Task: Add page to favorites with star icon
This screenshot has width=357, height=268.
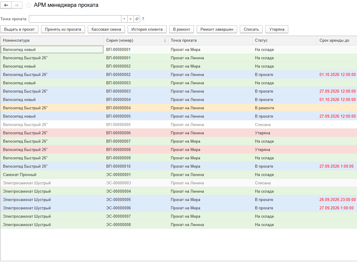Action: [x=29, y=5]
